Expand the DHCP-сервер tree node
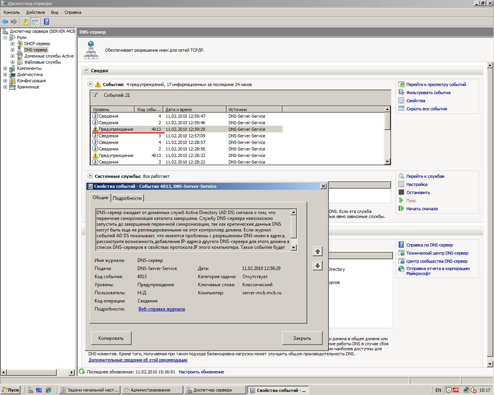Screen dimensions: 494x395 tap(12, 44)
